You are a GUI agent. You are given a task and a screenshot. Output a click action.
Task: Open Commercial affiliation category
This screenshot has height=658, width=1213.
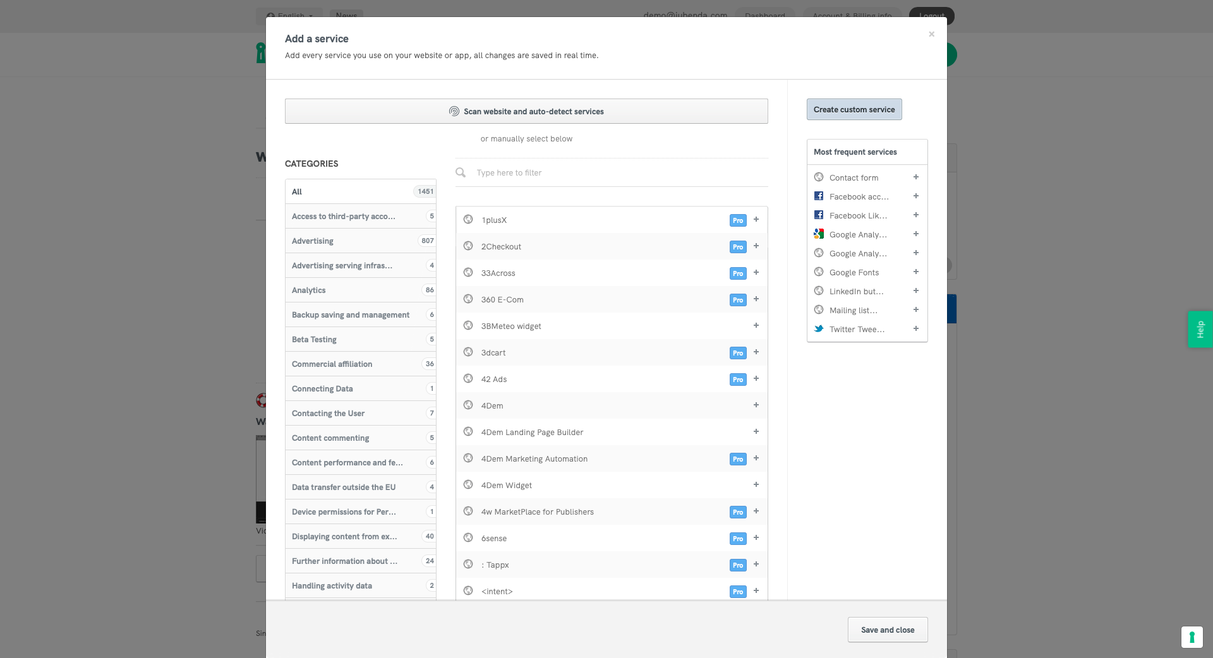tap(361, 364)
